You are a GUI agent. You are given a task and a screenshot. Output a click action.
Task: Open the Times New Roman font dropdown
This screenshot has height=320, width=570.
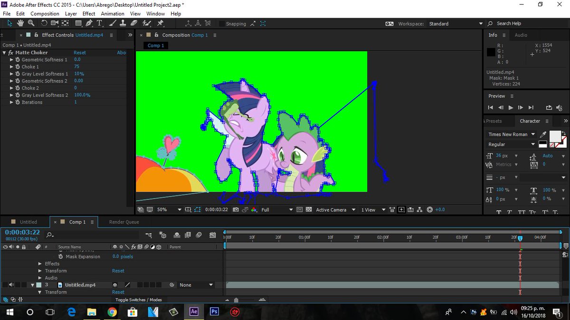511,134
